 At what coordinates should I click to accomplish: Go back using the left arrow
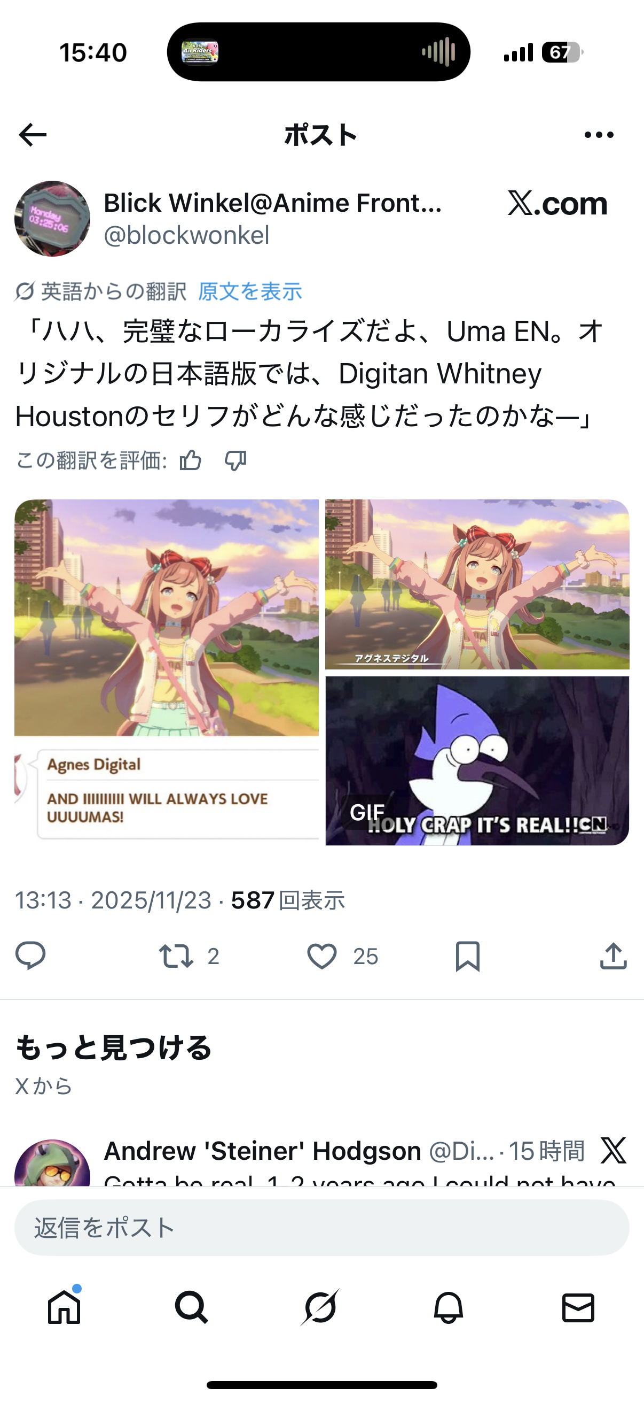click(x=33, y=134)
